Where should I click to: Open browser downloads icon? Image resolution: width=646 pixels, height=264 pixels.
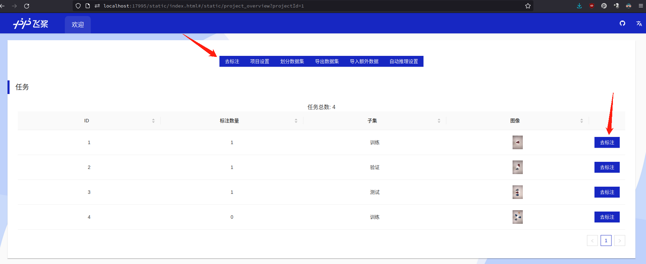pos(579,6)
